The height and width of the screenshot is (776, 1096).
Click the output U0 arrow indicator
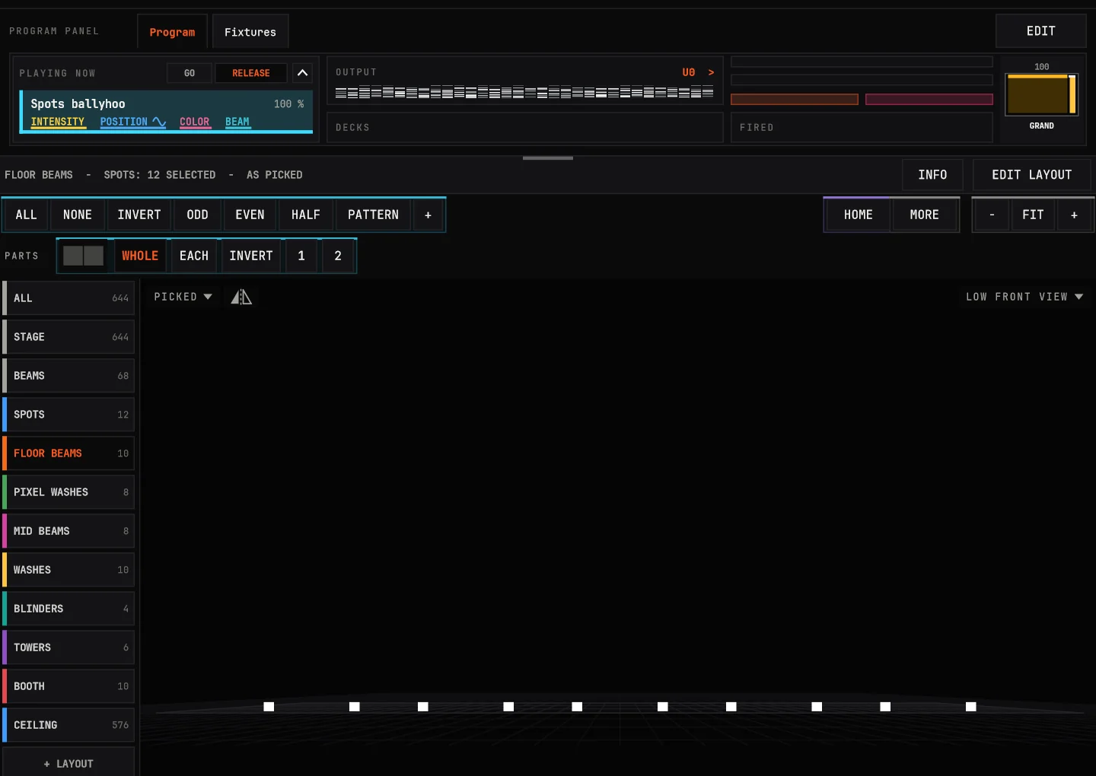pyautogui.click(x=698, y=72)
